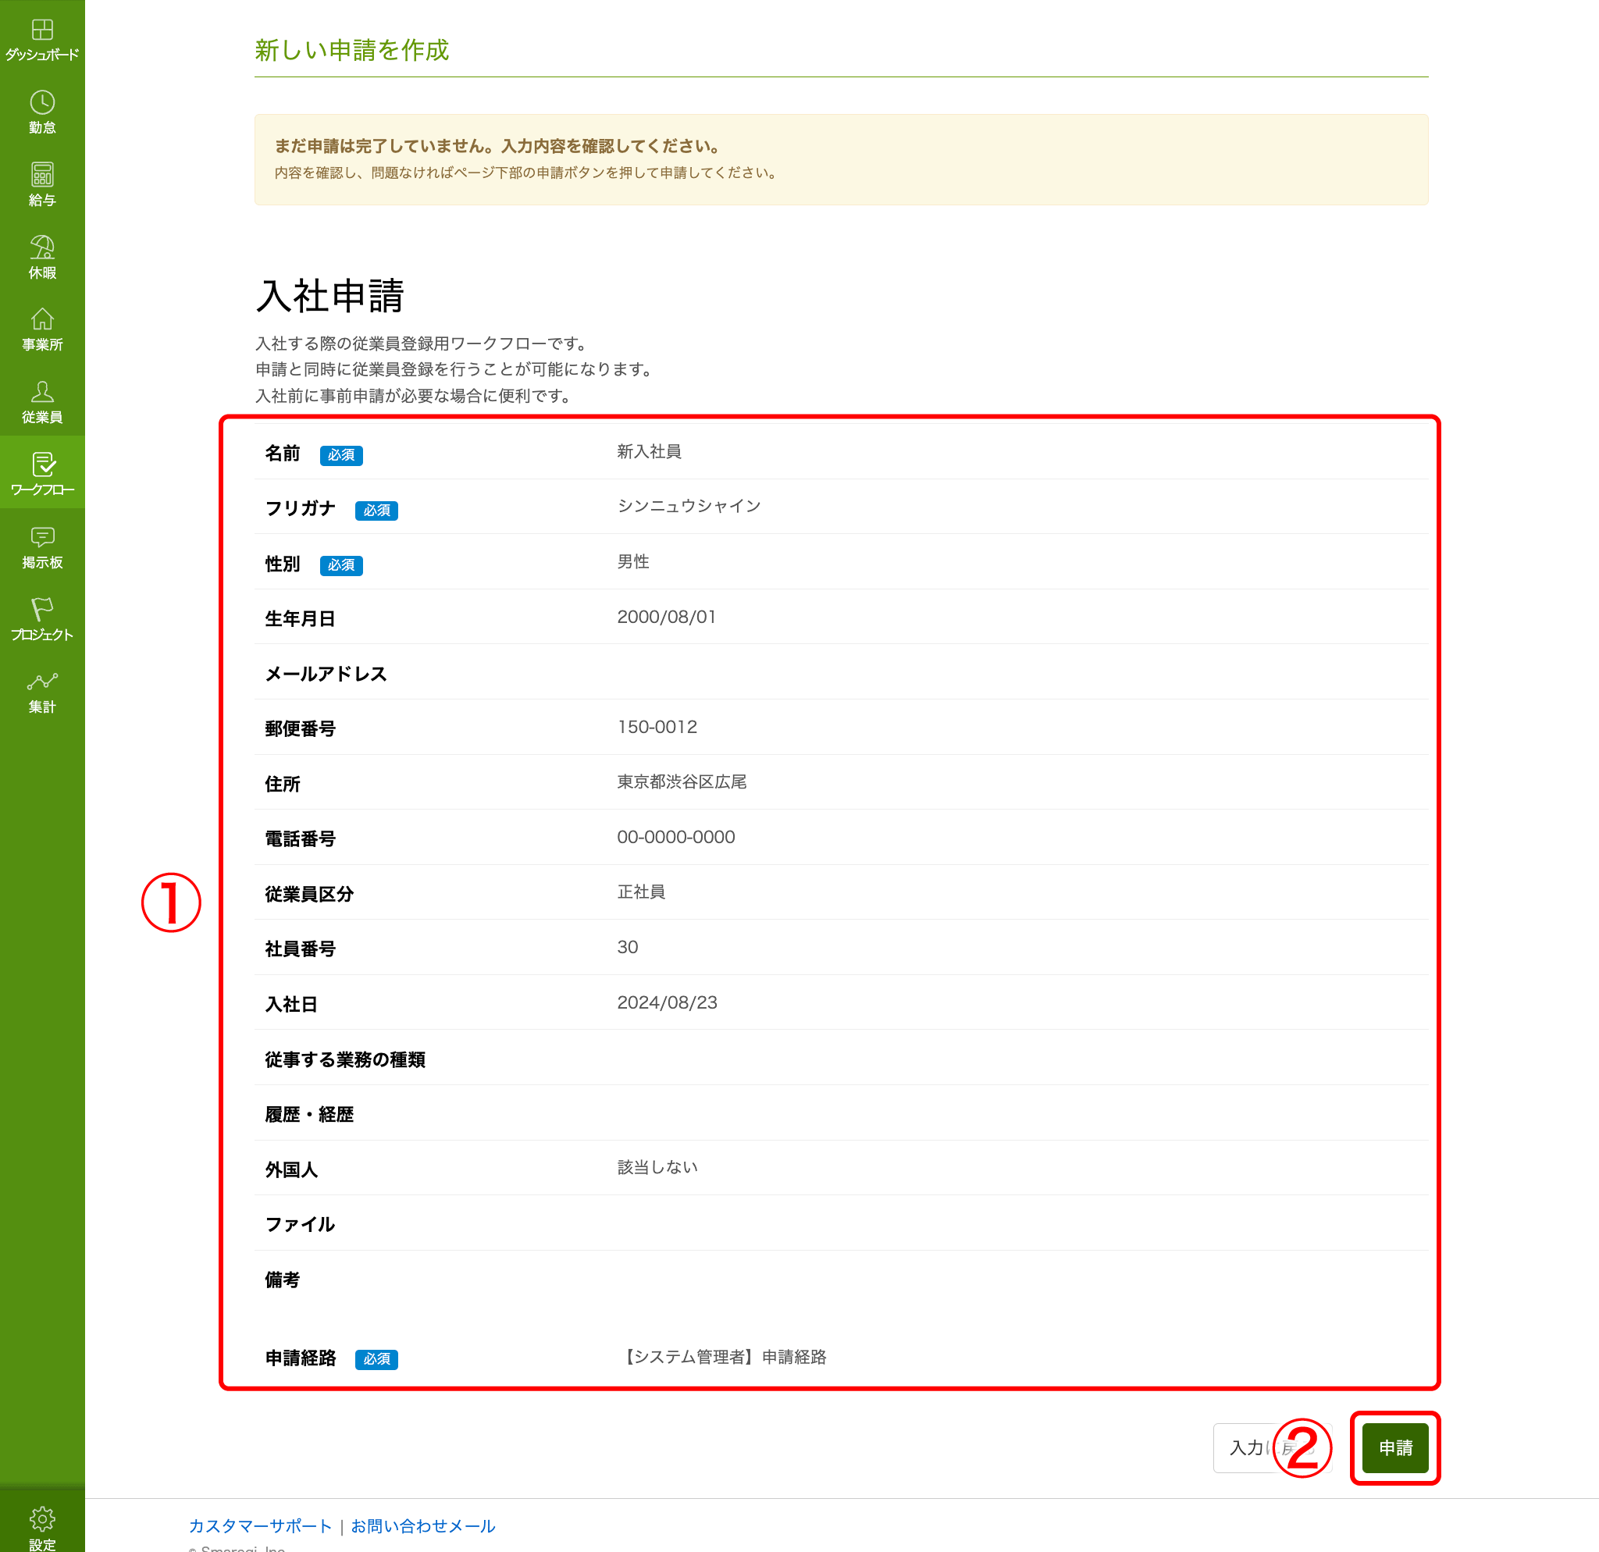Viewport: 1599px width, 1552px height.
Task: Select hire date 2024/08/23
Action: click(667, 1002)
